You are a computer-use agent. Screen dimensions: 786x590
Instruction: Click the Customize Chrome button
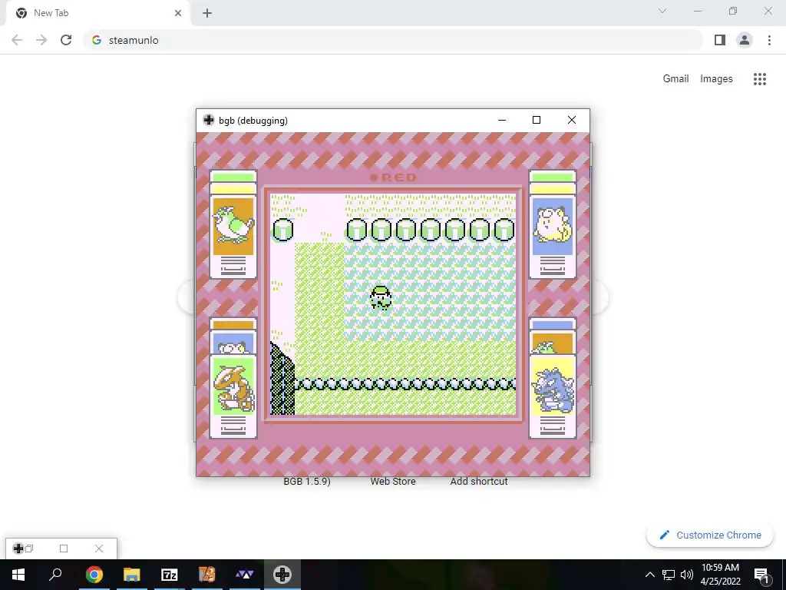(710, 535)
